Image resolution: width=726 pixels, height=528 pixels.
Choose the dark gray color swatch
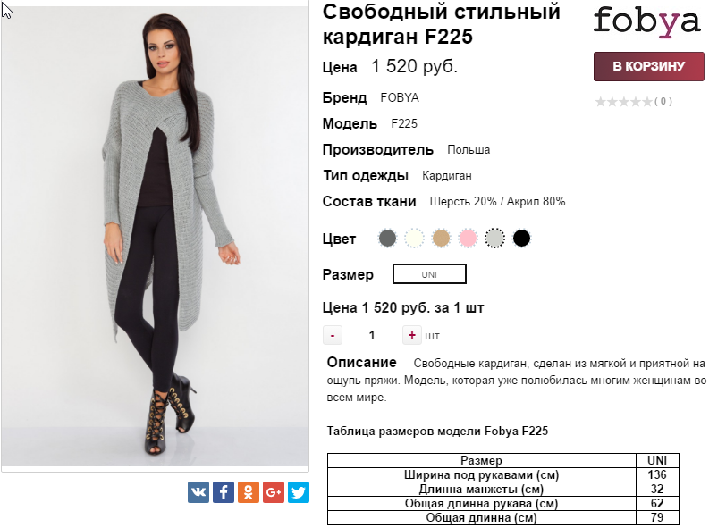coord(387,239)
